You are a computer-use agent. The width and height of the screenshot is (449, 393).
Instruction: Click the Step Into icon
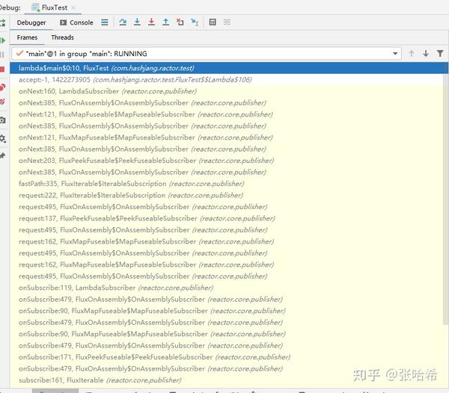[x=137, y=22]
